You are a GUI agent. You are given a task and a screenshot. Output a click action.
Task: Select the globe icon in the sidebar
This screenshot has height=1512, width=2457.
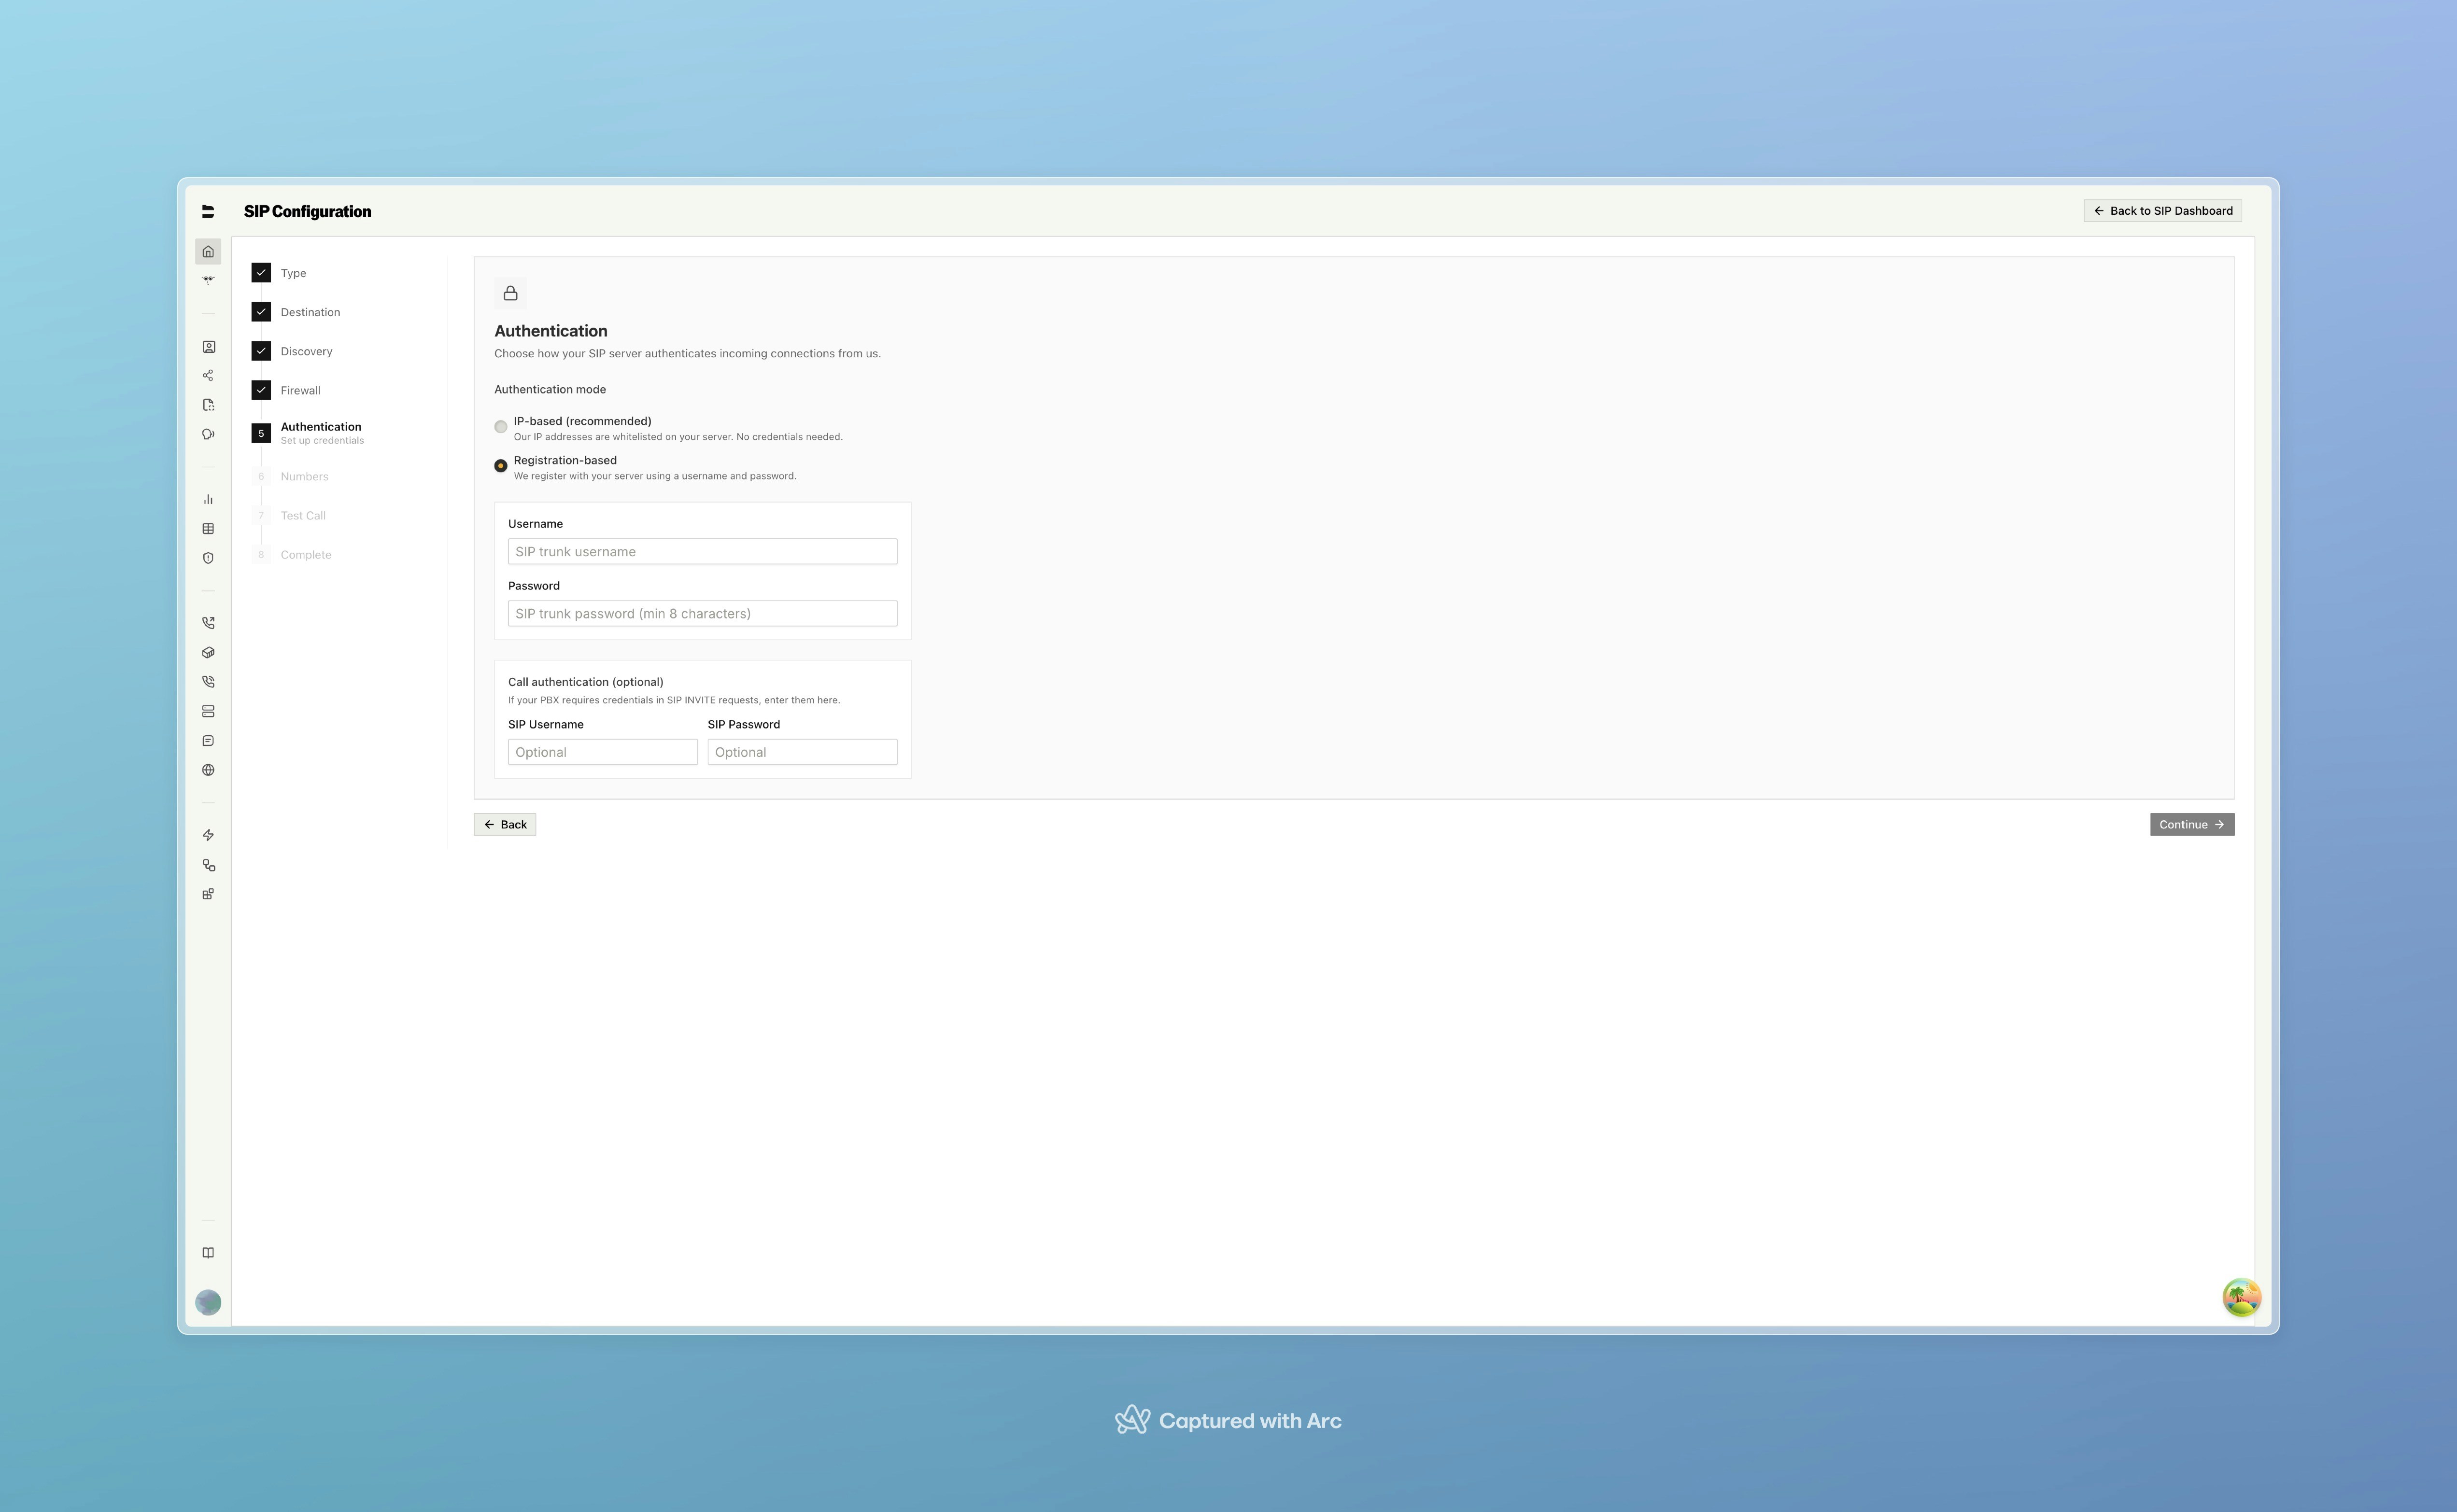coord(208,769)
